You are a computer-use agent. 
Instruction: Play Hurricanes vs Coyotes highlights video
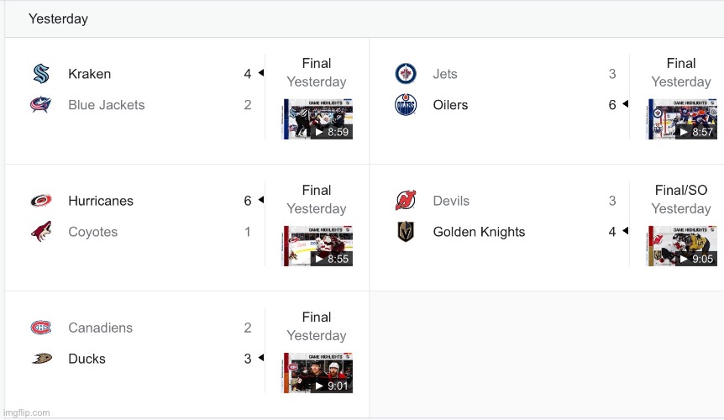click(x=317, y=245)
